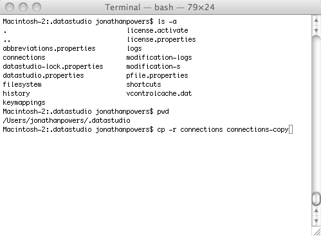Screen dimensions: 321x236
Task: Click the top scroll-down arrow of the scrollbar
Action: (316, 30)
